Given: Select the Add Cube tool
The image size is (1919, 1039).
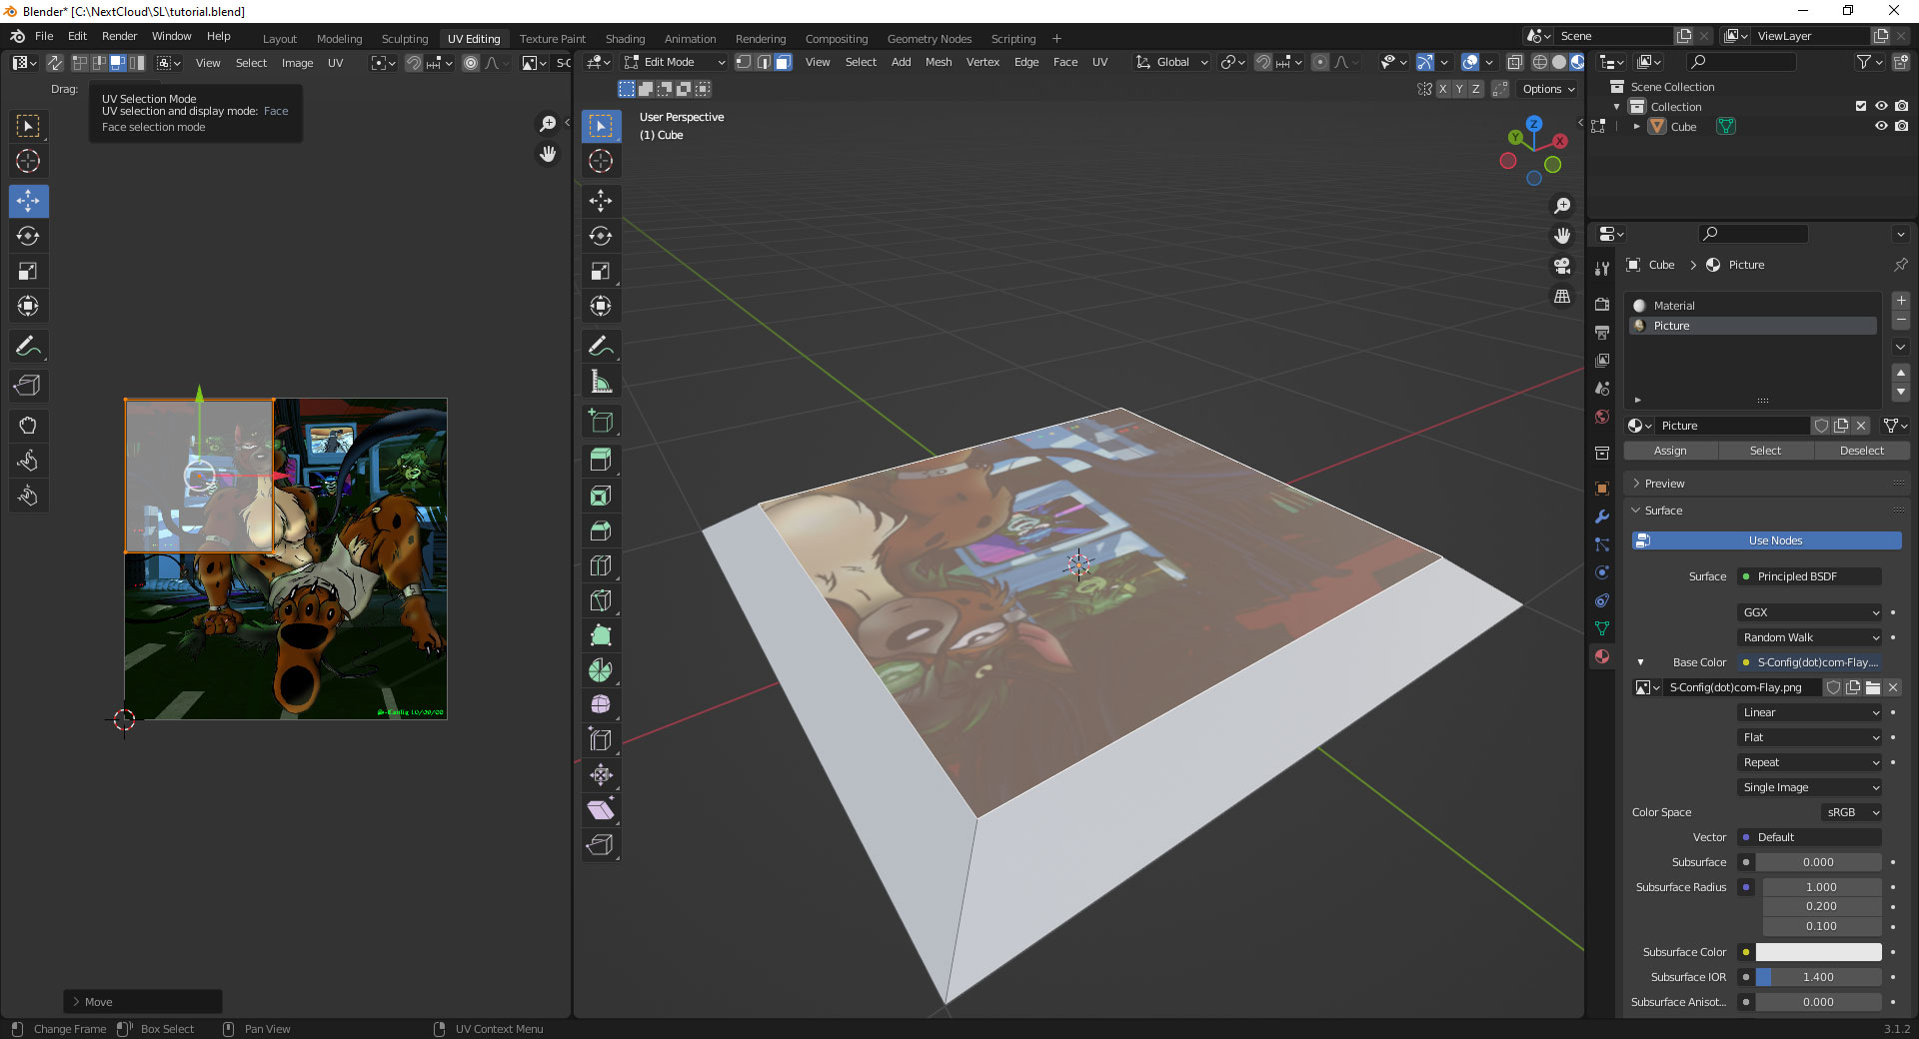Looking at the screenshot, I should 601,421.
